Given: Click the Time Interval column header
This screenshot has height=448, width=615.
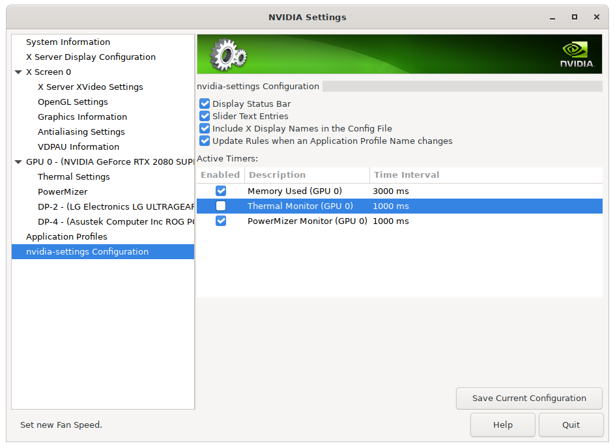Looking at the screenshot, I should [486, 175].
